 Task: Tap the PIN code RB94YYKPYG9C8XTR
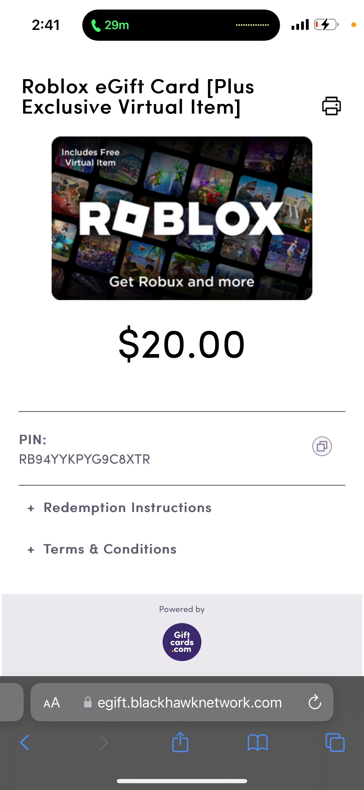[x=85, y=459]
